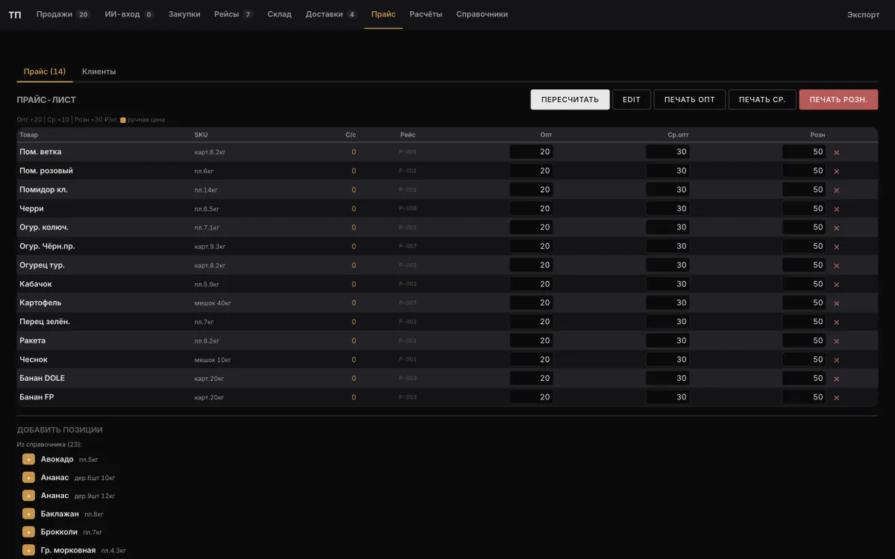Click Печать СР. button
895x559 pixels.
[762, 100]
